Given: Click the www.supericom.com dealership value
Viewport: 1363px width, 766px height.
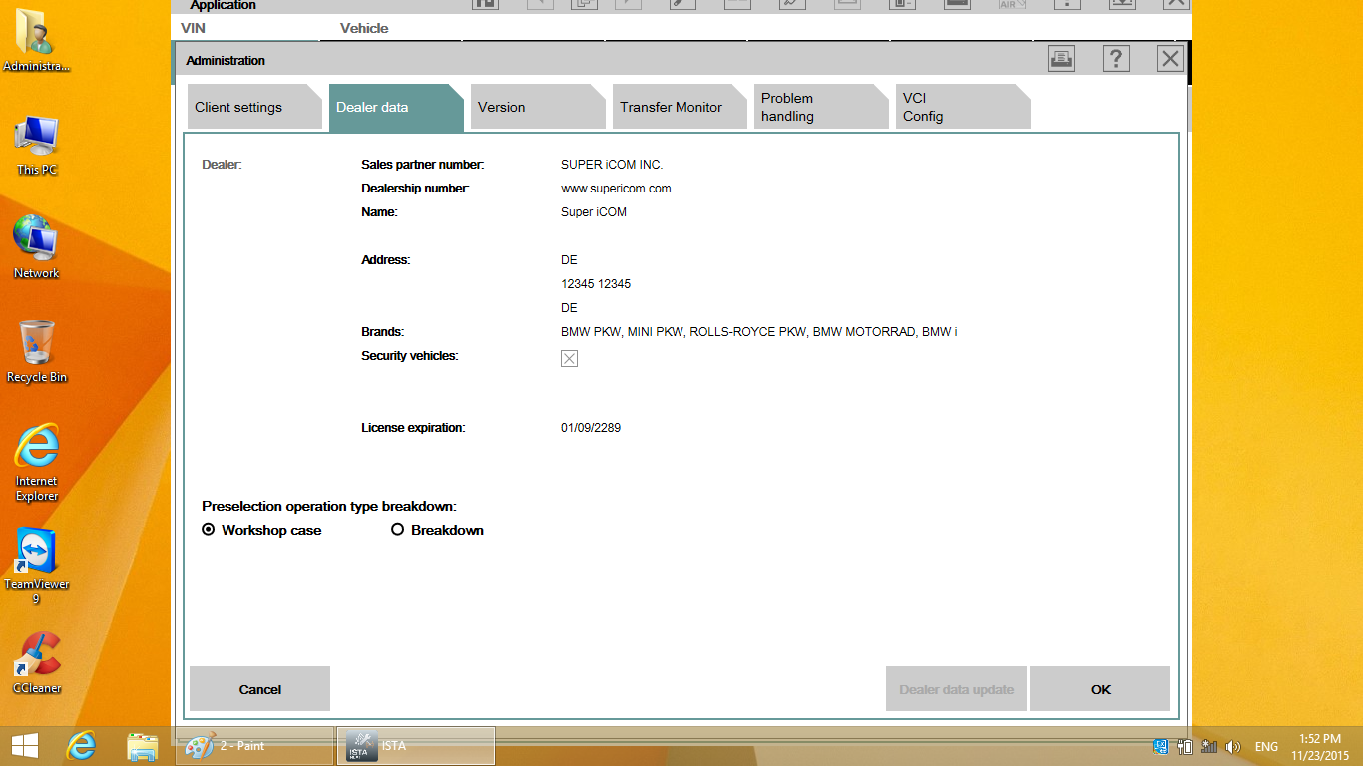Looking at the screenshot, I should [x=616, y=189].
